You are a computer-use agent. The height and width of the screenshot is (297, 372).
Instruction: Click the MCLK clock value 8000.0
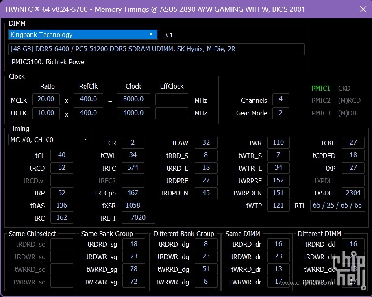[x=133, y=99]
